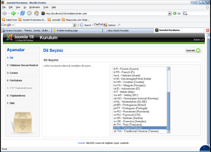Click the green Forward arrow button
Screen dimensions: 211x152
(x=13, y=13)
